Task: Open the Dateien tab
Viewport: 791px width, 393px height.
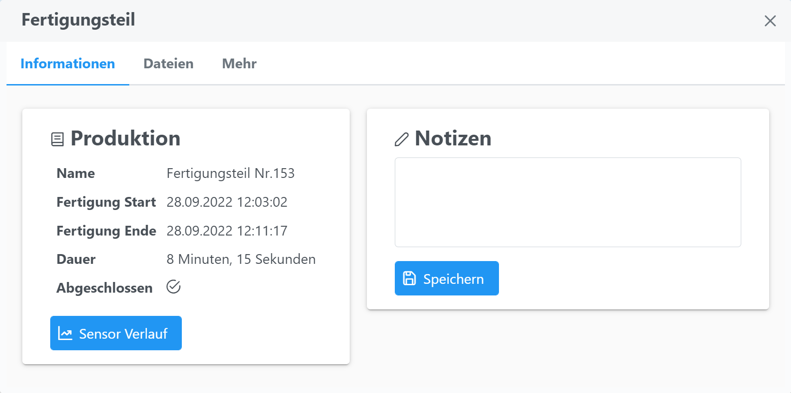Action: [168, 64]
